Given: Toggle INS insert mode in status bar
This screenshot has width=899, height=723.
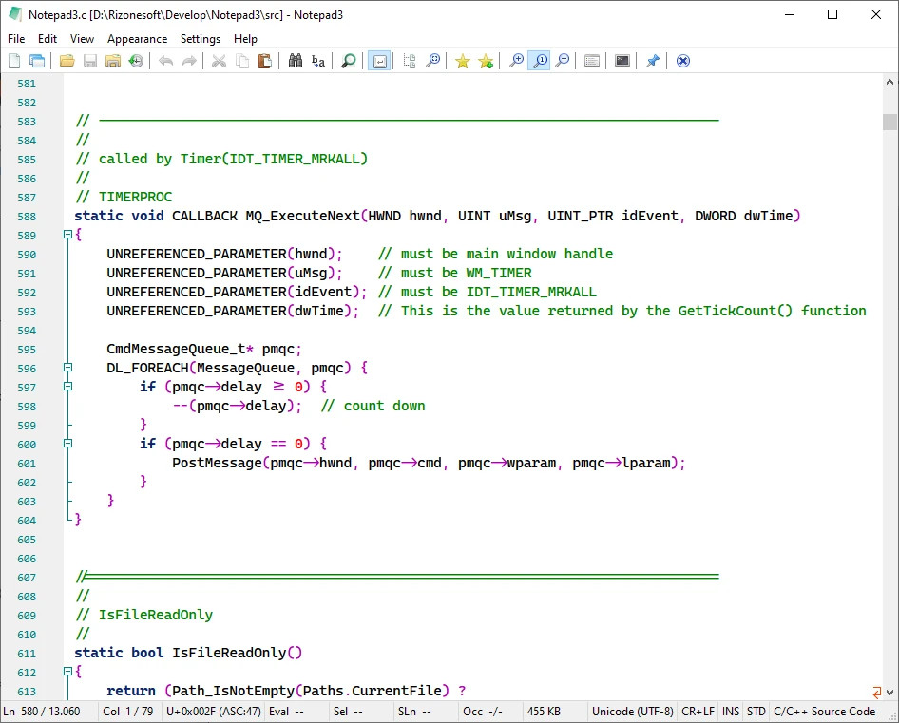Looking at the screenshot, I should click(x=731, y=712).
